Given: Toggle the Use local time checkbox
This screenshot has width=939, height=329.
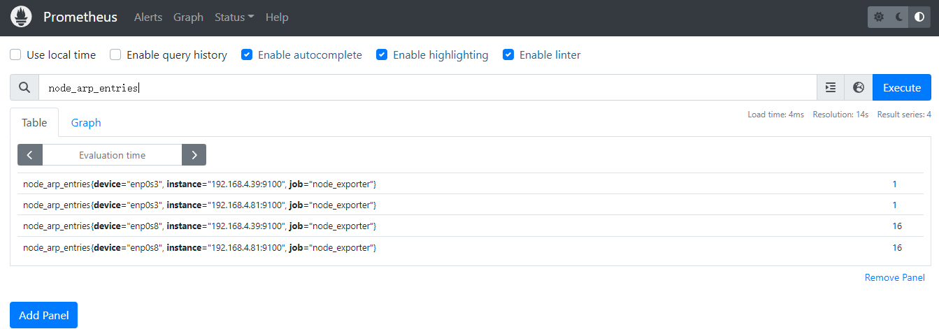Looking at the screenshot, I should 15,54.
